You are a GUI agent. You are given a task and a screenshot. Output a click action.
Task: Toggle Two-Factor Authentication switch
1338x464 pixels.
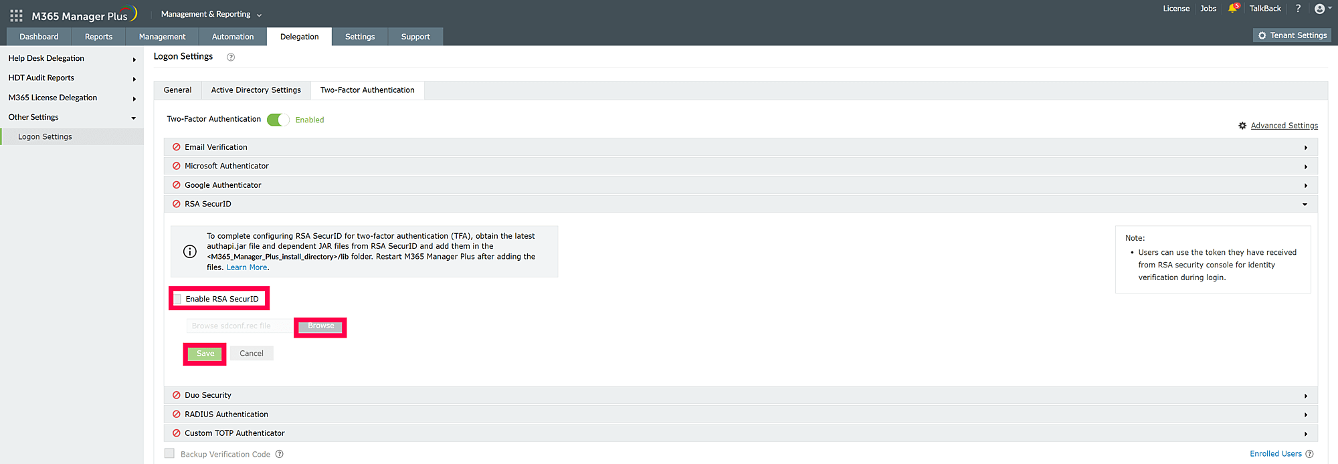[x=278, y=120]
